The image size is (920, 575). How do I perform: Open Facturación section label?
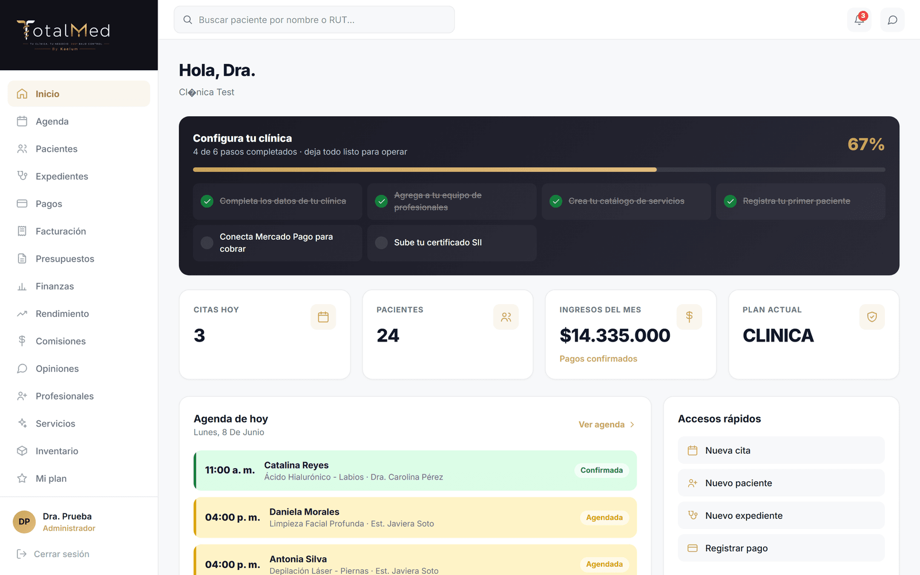61,231
